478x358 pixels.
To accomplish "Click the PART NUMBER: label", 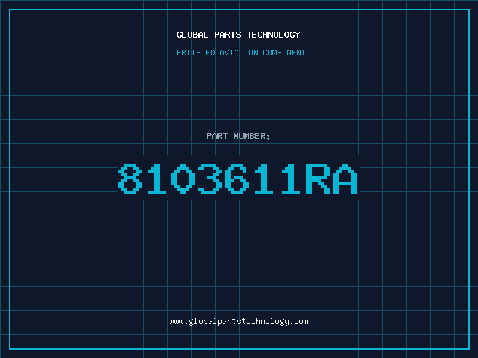I will pyautogui.click(x=238, y=136).
